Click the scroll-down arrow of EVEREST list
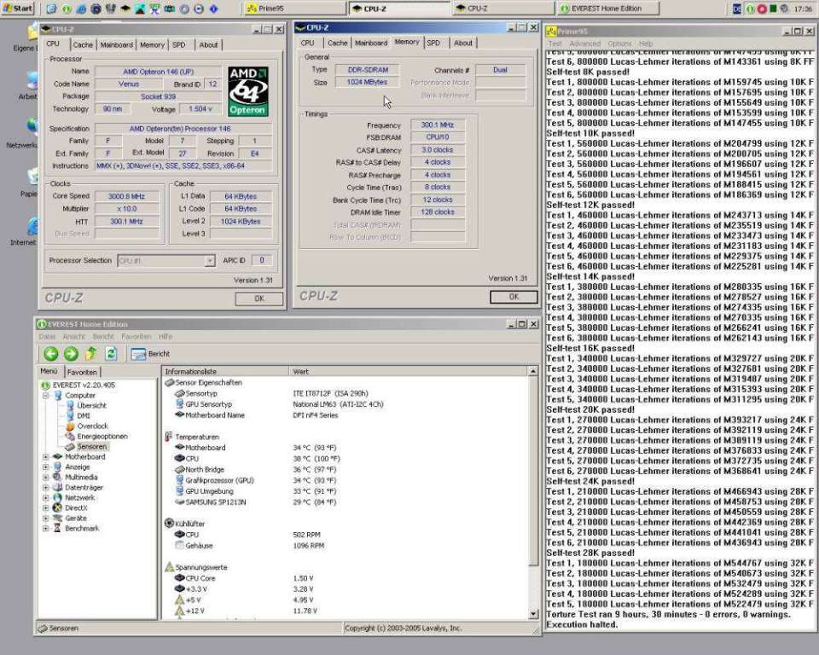The width and height of the screenshot is (819, 655). 532,614
